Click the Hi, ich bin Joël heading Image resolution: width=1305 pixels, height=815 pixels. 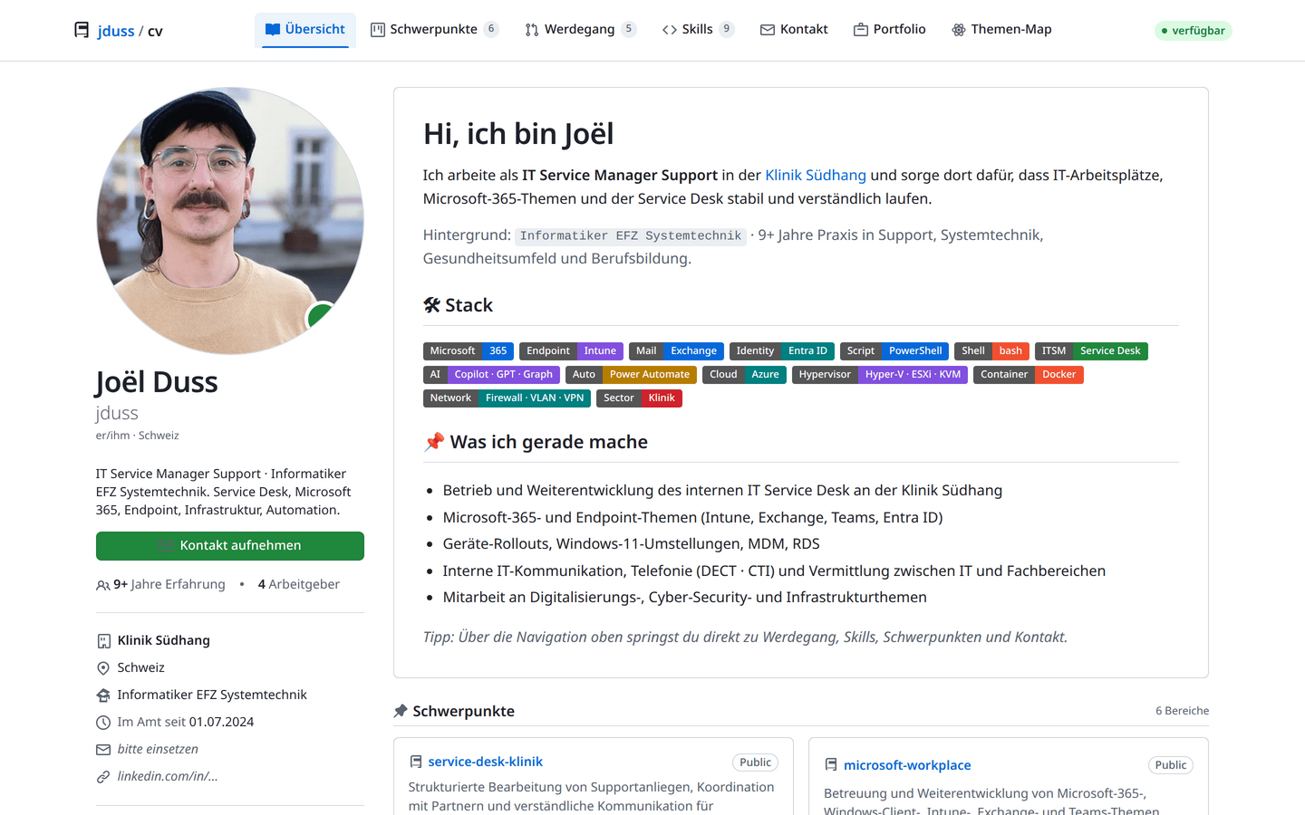(x=518, y=134)
